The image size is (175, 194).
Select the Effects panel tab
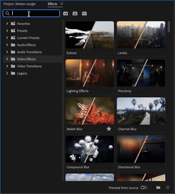[x=52, y=4]
